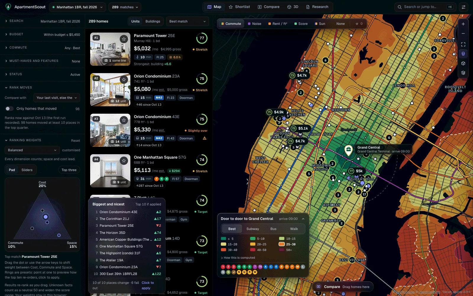Viewport: 473px width, 296px height.
Task: Switch to the Shortlist tab
Action: (x=239, y=7)
